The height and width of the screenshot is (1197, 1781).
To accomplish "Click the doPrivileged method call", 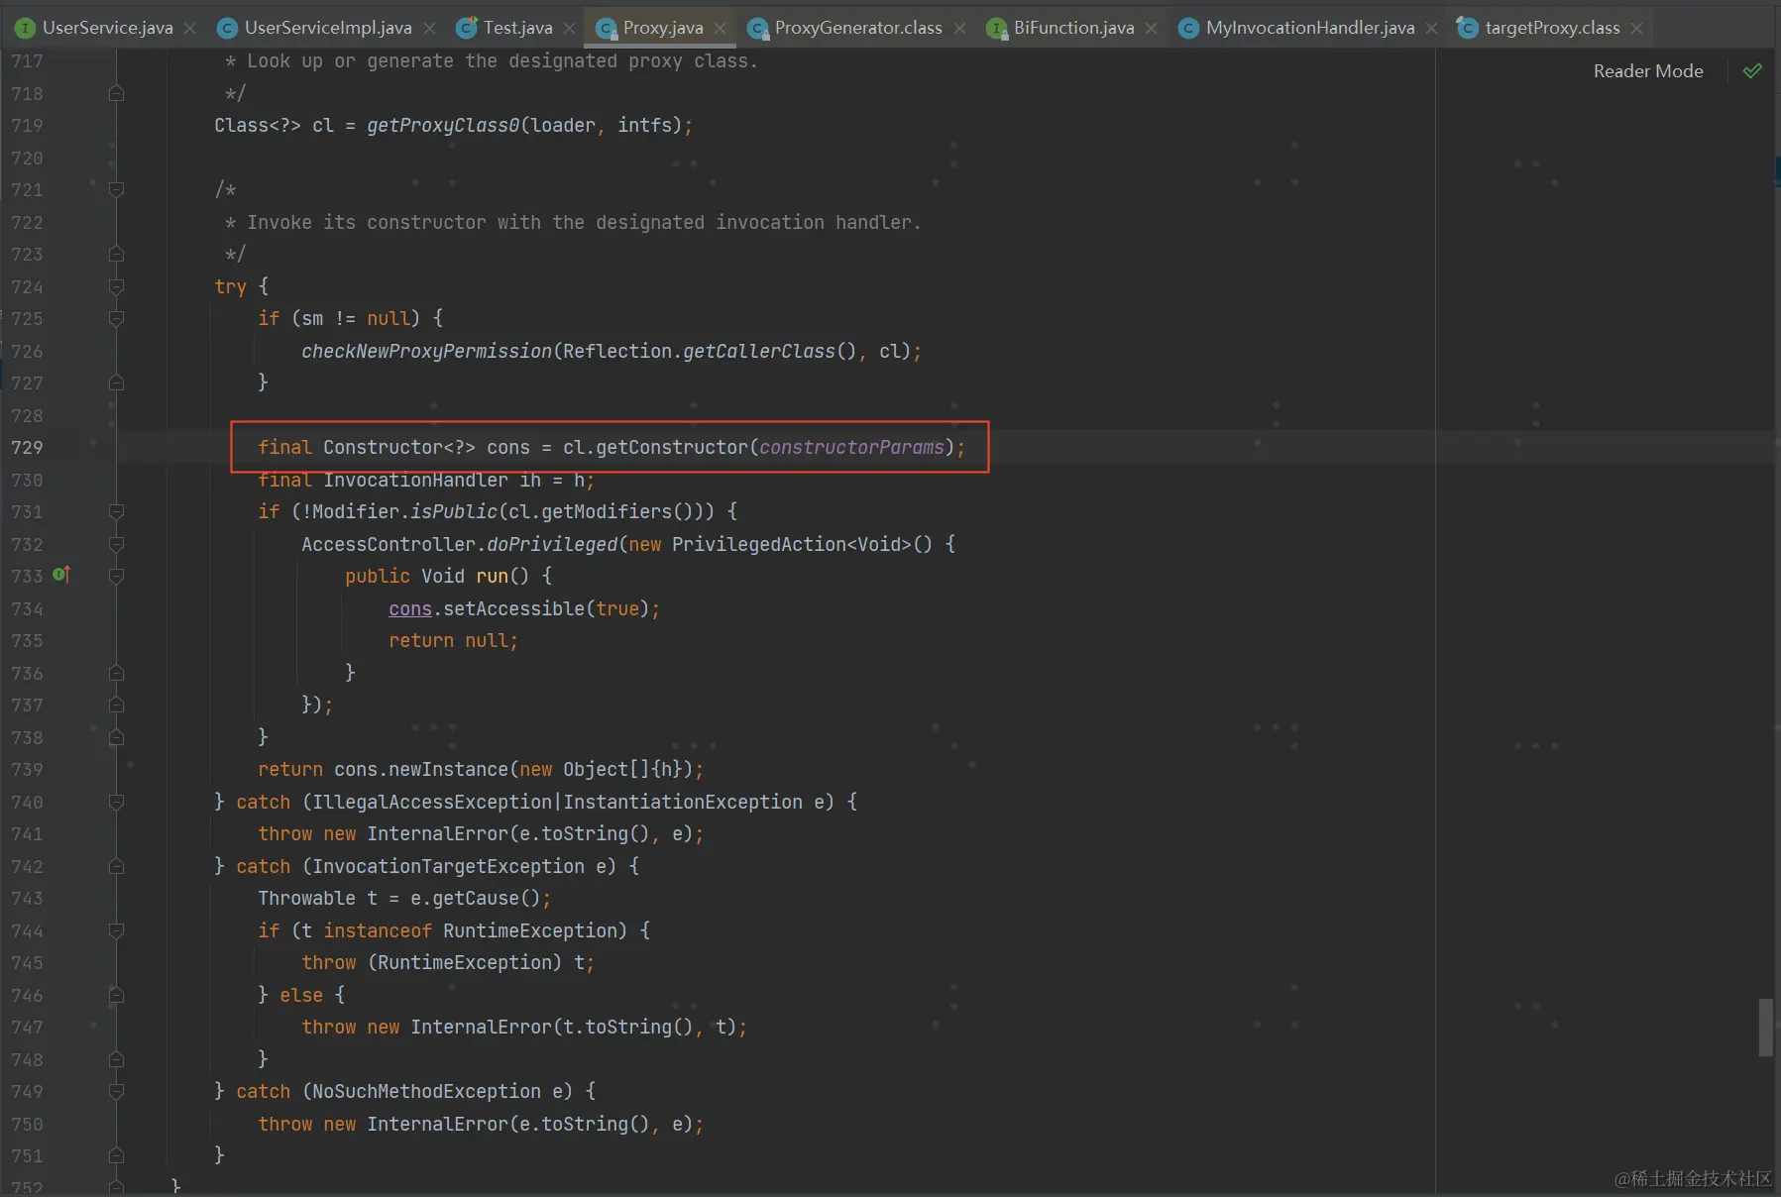I will coord(552,544).
